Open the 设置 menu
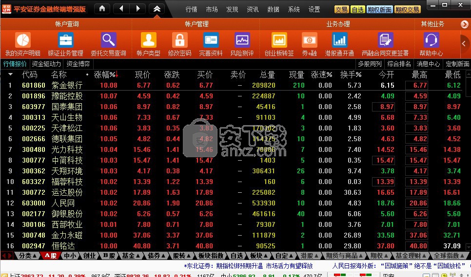Viewport: 471px width, 277px height. click(x=314, y=9)
